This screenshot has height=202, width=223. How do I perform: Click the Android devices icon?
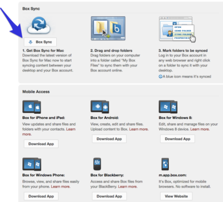(100, 107)
